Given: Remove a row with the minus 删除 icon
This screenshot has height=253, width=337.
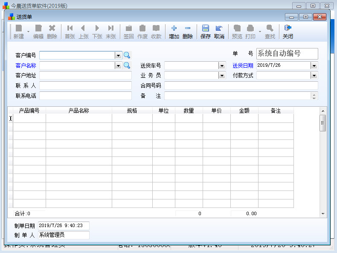Looking at the screenshot, I should [x=188, y=32].
